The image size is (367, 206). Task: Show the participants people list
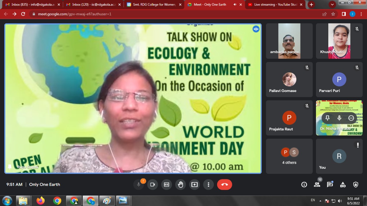[x=317, y=185]
